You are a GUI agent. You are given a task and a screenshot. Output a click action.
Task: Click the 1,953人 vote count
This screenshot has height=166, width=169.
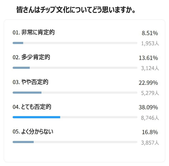tap(150, 43)
